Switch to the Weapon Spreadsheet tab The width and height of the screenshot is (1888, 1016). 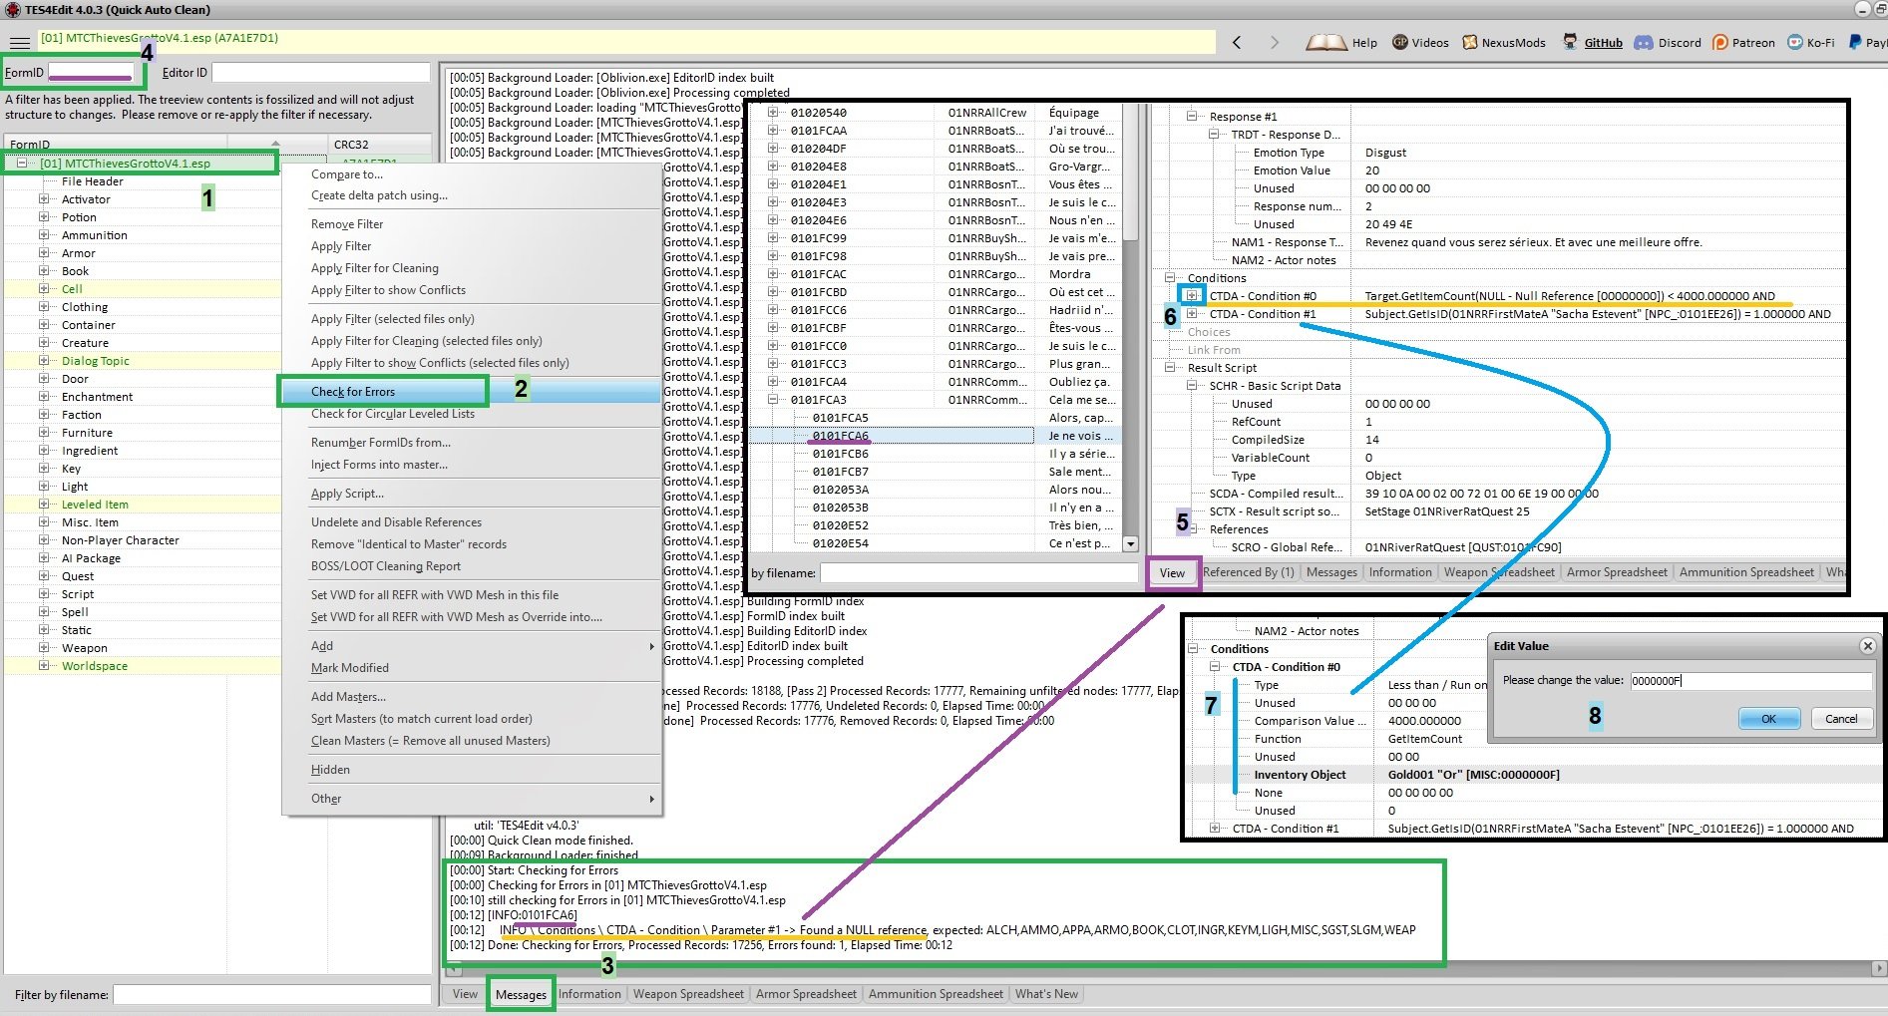[x=688, y=994]
